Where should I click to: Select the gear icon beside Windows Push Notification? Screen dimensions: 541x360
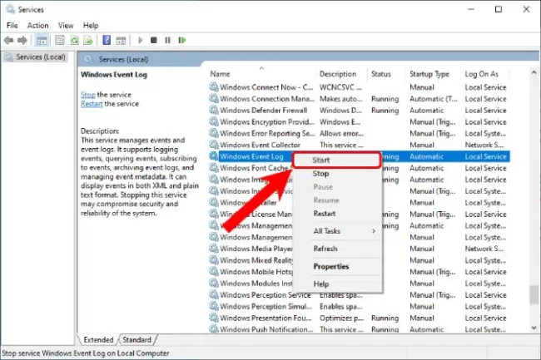(x=214, y=329)
